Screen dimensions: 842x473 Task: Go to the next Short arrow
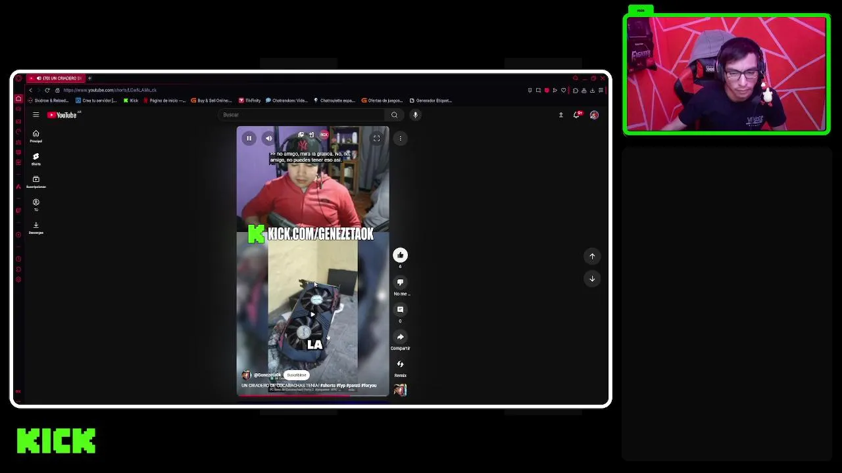[592, 279]
